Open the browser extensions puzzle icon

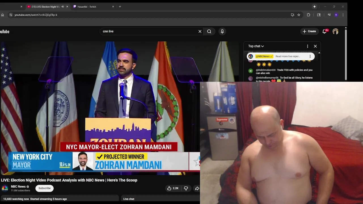309,15
